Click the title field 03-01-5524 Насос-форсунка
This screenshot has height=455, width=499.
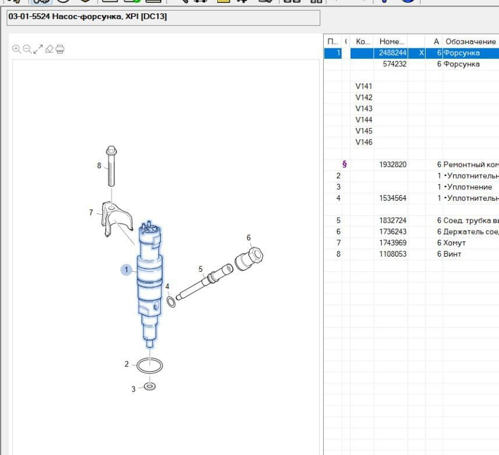tap(163, 17)
